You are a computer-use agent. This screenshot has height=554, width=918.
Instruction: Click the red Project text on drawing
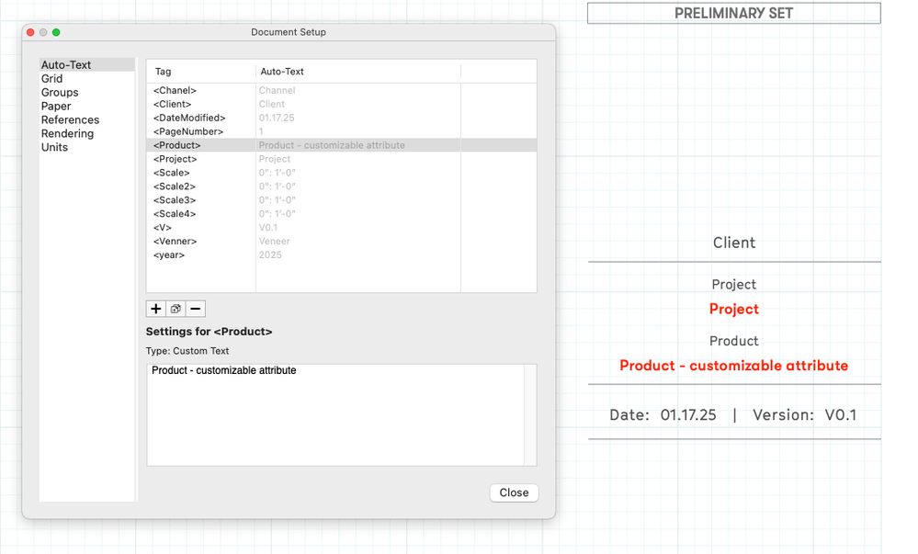point(733,310)
